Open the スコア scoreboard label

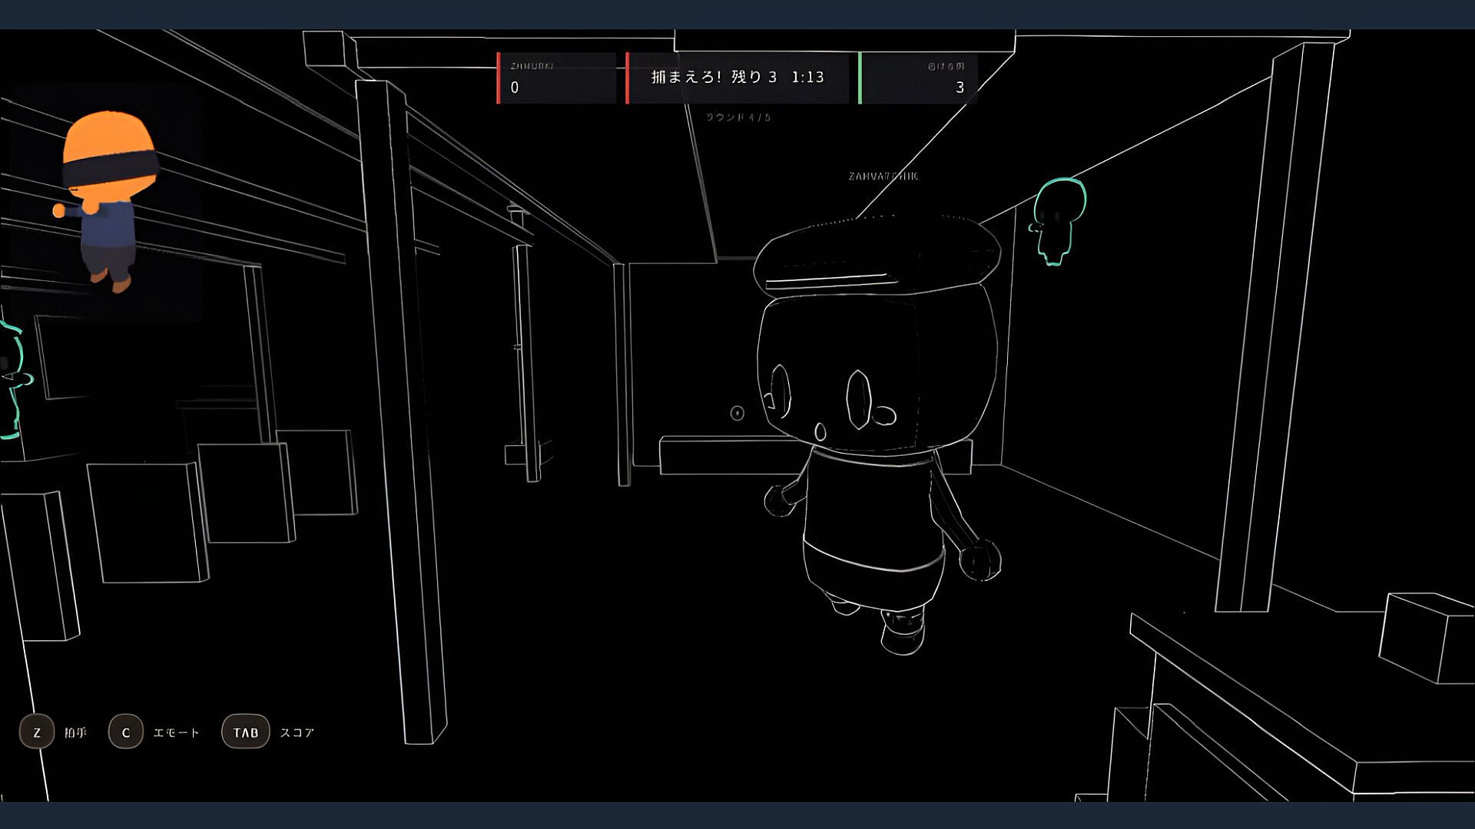point(297,733)
